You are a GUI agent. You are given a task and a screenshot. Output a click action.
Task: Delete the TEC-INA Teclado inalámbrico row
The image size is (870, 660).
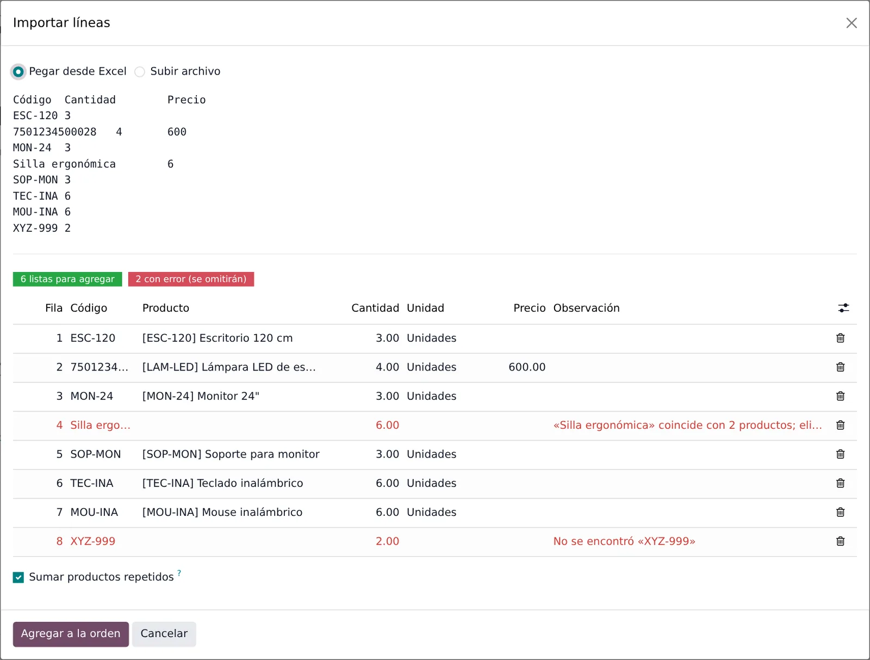(x=840, y=483)
